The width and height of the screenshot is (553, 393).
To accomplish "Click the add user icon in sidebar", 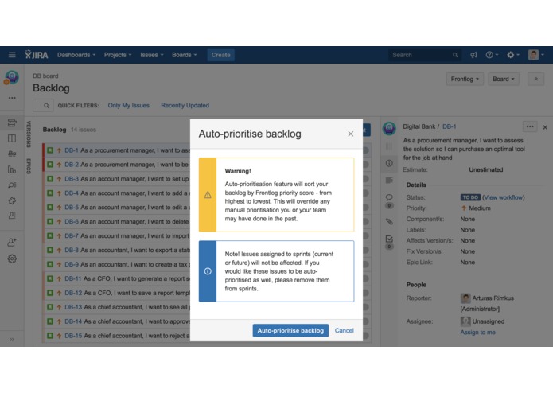I will click(12, 242).
